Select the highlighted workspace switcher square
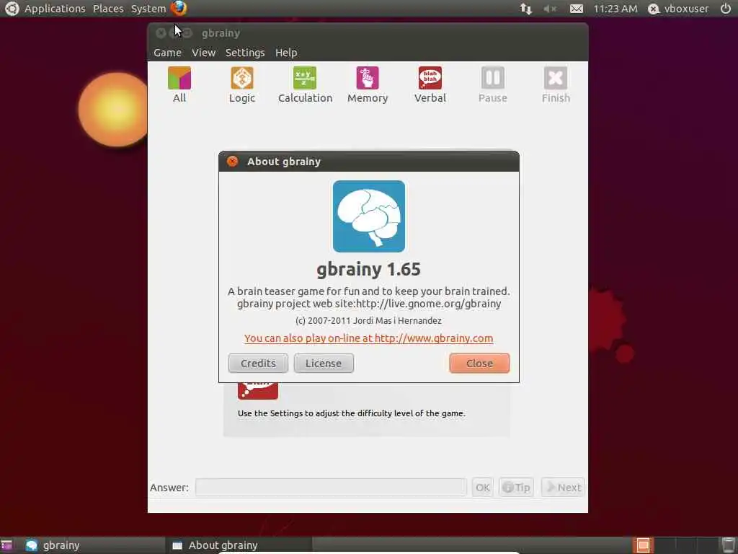The width and height of the screenshot is (738, 554). tap(643, 545)
